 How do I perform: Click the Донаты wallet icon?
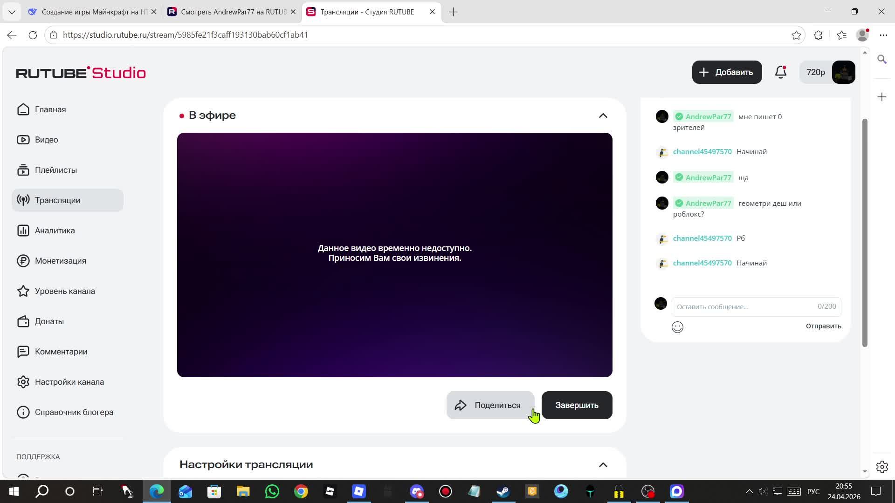23,321
